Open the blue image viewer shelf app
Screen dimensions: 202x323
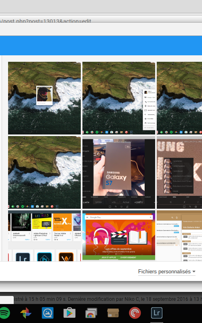[48, 313]
